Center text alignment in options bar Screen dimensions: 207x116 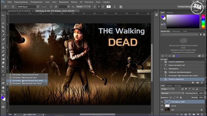click(99, 7)
